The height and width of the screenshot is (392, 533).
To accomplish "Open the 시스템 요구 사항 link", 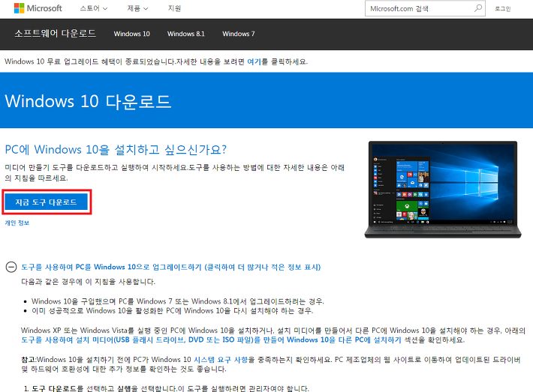I will pyautogui.click(x=221, y=360).
